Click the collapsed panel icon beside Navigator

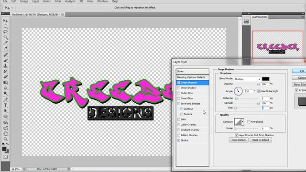[x=246, y=21]
